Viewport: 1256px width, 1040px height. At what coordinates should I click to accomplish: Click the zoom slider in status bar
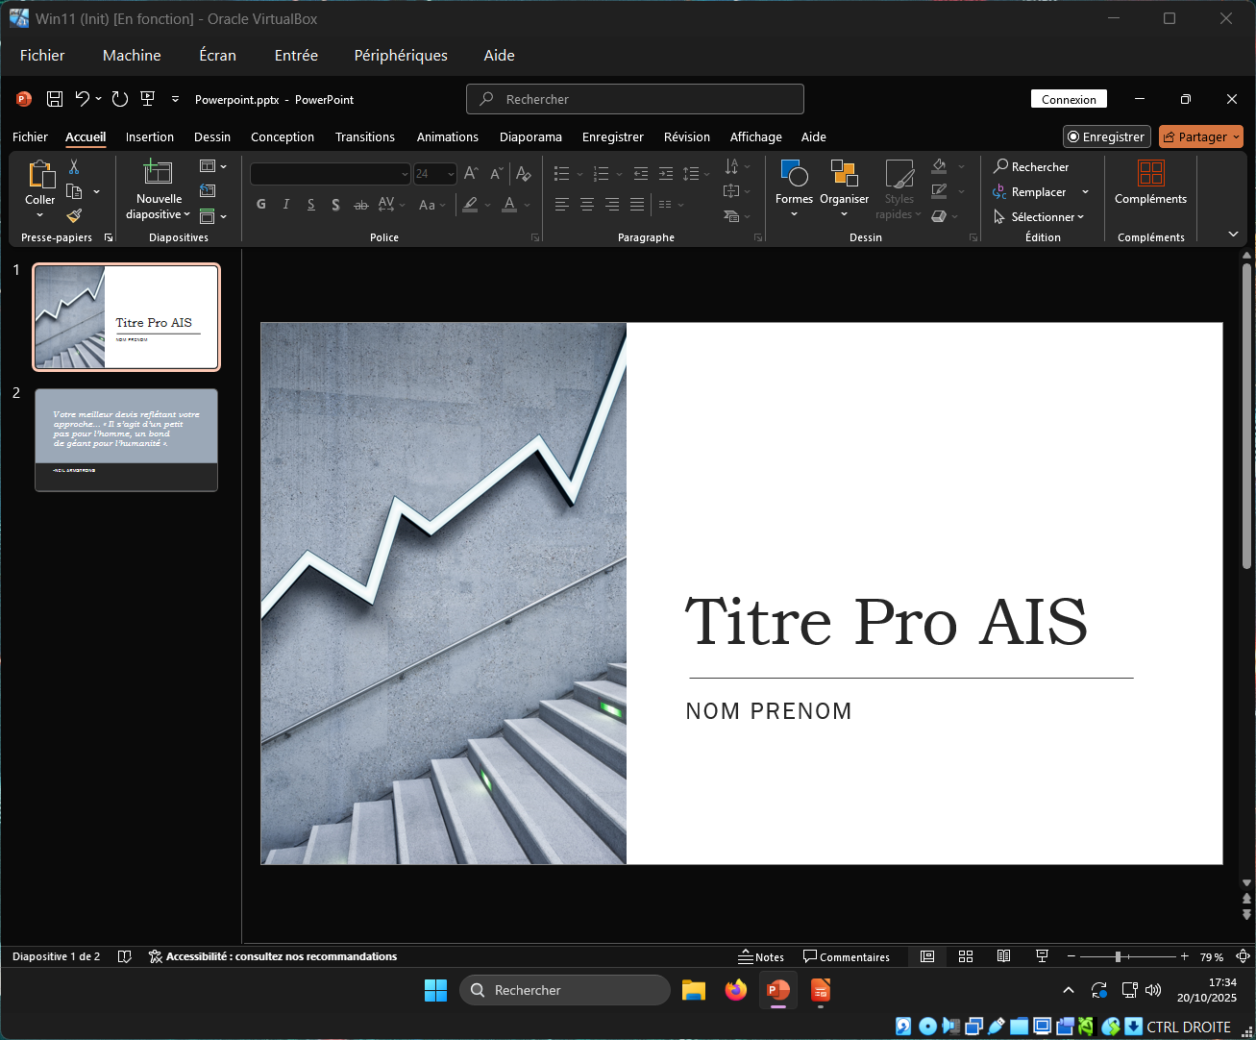click(x=1118, y=956)
